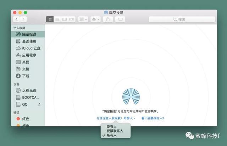Screen dimensions: 227x146
Task: Click the yellow minimize window button
Action: (x=20, y=13)
